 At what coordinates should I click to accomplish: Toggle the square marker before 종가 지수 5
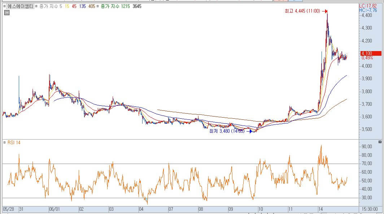(36, 6)
